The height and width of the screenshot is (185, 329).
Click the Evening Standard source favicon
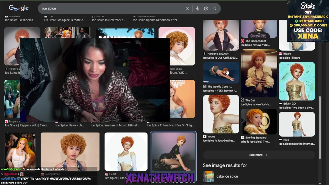coord(242,137)
